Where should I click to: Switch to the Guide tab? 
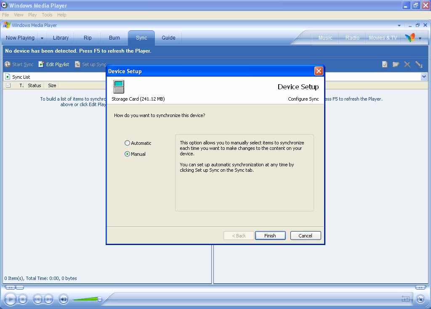click(168, 37)
